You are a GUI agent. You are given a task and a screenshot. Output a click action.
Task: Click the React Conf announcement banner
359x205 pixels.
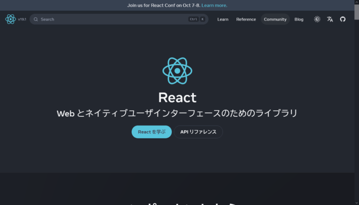[x=177, y=5]
